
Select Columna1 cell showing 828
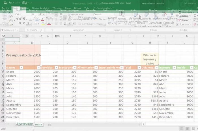[150, 76]
